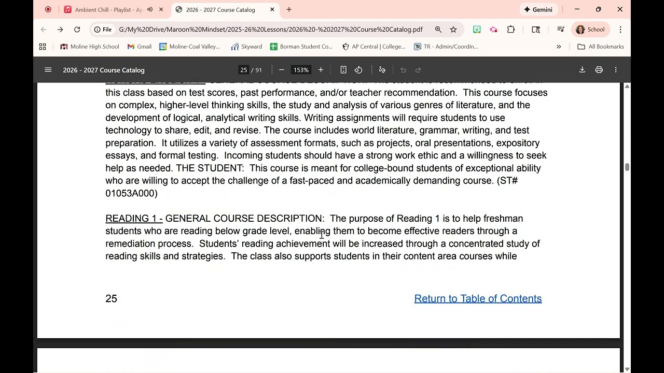664x373 pixels.
Task: Open the Moline-Coal Valley bookmark
Action: (x=189, y=47)
